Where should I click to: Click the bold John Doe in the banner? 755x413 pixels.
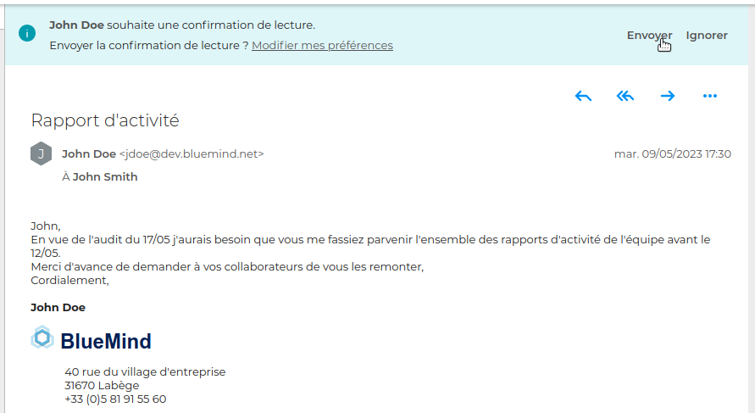76,25
